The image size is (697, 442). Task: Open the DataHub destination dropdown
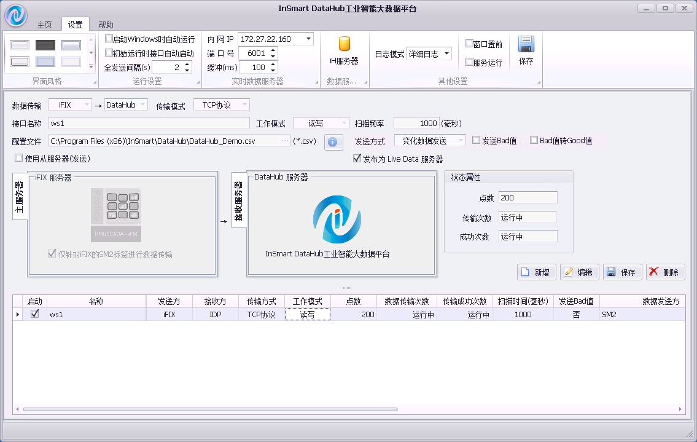click(142, 105)
